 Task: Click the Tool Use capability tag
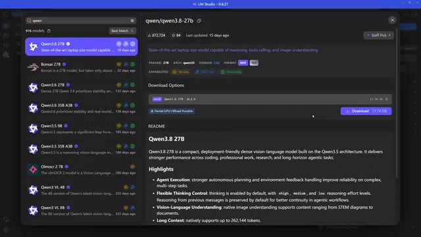click(205, 72)
